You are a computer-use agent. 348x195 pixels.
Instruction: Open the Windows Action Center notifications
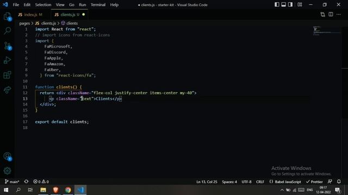pos(338,190)
